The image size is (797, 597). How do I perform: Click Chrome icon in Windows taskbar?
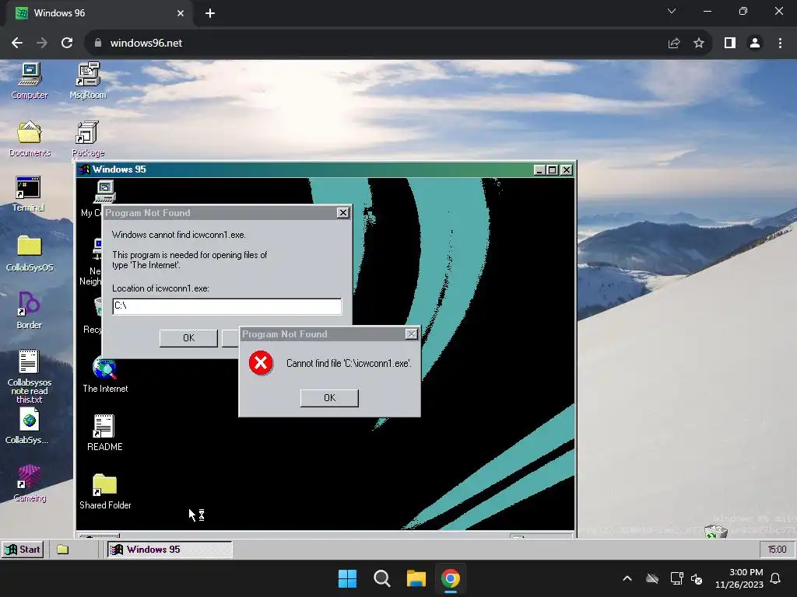click(451, 578)
